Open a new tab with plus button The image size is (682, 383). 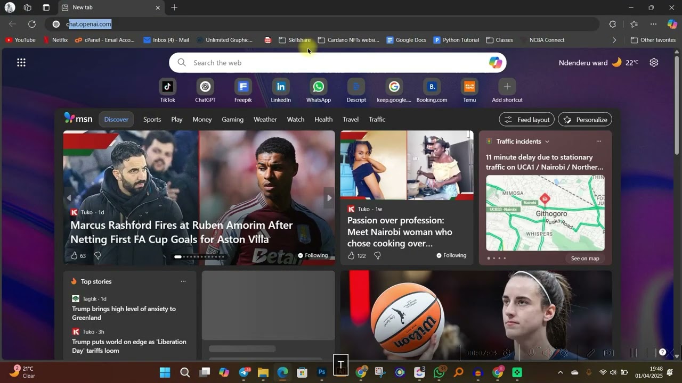point(174,7)
